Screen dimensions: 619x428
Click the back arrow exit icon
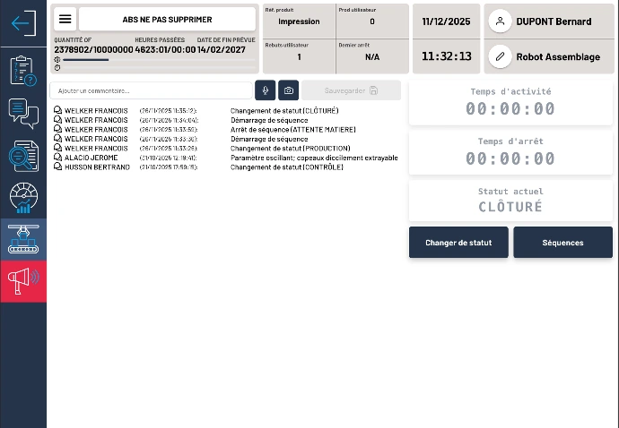pyautogui.click(x=22, y=23)
